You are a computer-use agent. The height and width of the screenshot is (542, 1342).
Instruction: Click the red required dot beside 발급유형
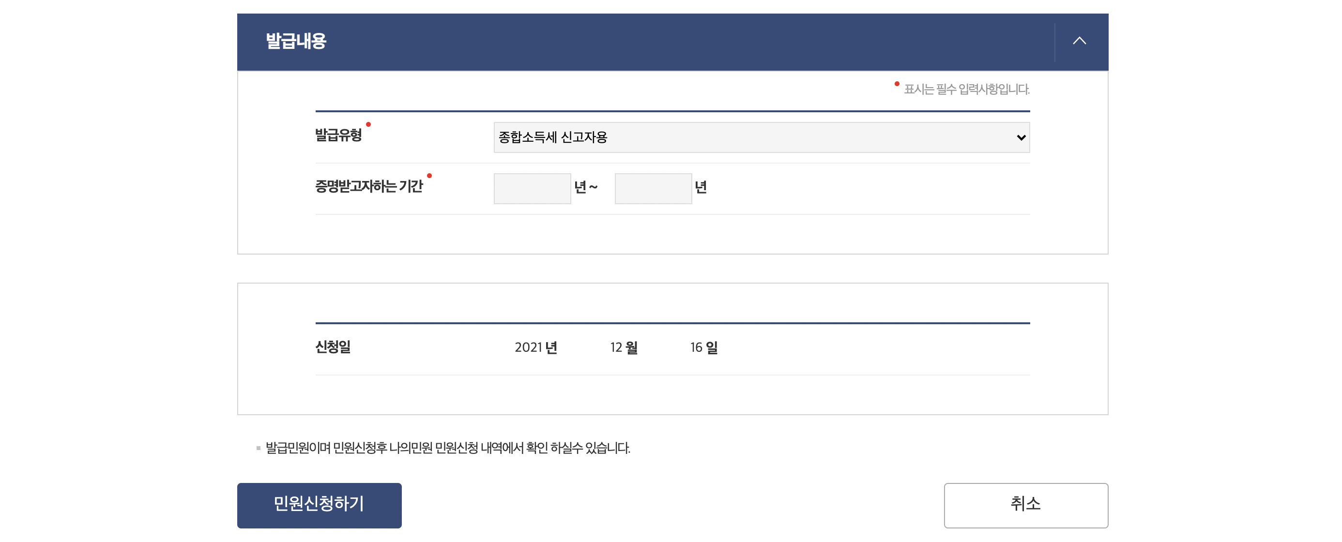tap(368, 124)
